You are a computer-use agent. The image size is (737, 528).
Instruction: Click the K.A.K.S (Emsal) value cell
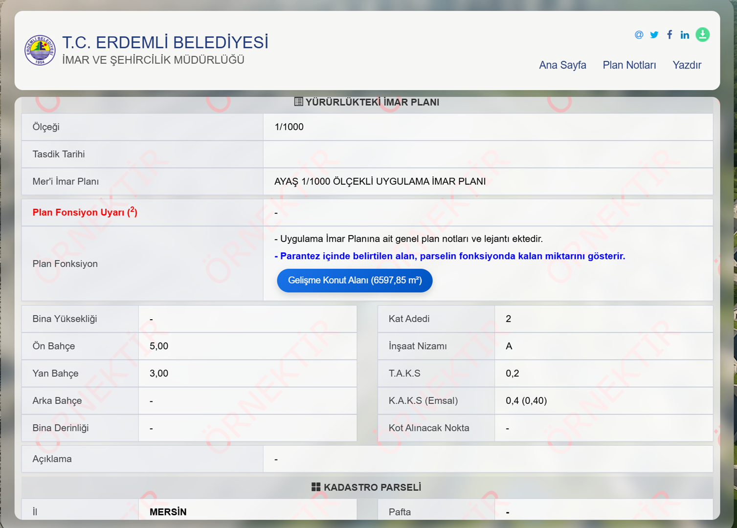pyautogui.click(x=603, y=401)
